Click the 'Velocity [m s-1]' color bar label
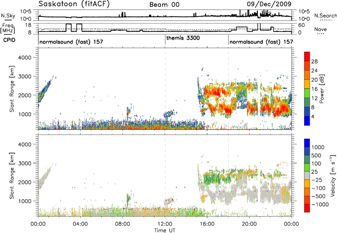This screenshot has height=233, width=337. pyautogui.click(x=333, y=175)
